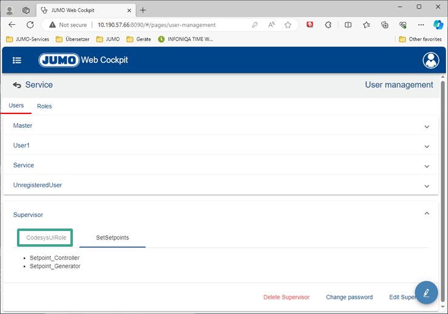Image resolution: width=448 pixels, height=314 pixels.
Task: Expand the UnregisteredUser entry
Action: (427, 186)
